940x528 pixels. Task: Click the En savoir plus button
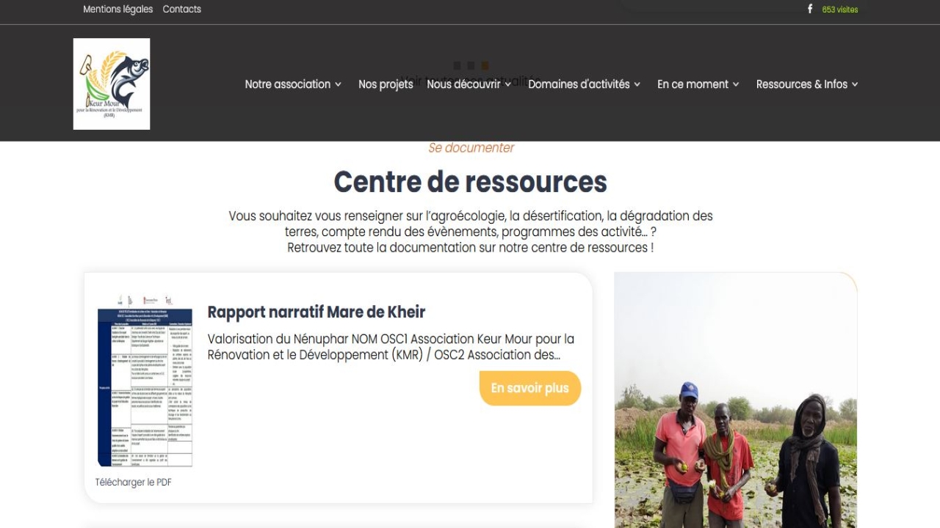coord(530,388)
